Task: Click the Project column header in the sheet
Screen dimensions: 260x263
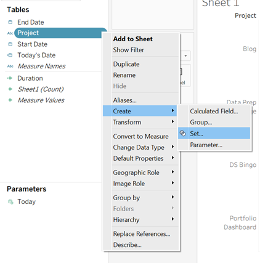Action: (x=245, y=15)
